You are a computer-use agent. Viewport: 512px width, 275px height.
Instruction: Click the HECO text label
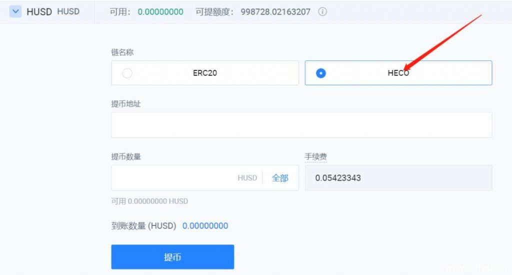point(398,73)
